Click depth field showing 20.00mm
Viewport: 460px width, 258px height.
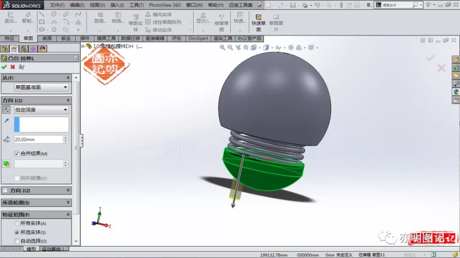[x=38, y=139]
